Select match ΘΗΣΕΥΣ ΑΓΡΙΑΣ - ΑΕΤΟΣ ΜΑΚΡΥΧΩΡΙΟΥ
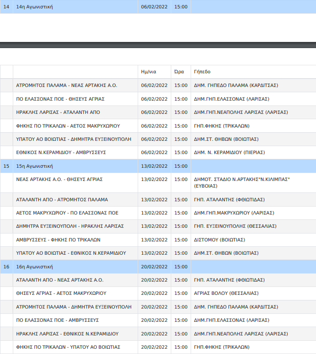The height and width of the screenshot is (354, 316). pyautogui.click(x=61, y=293)
